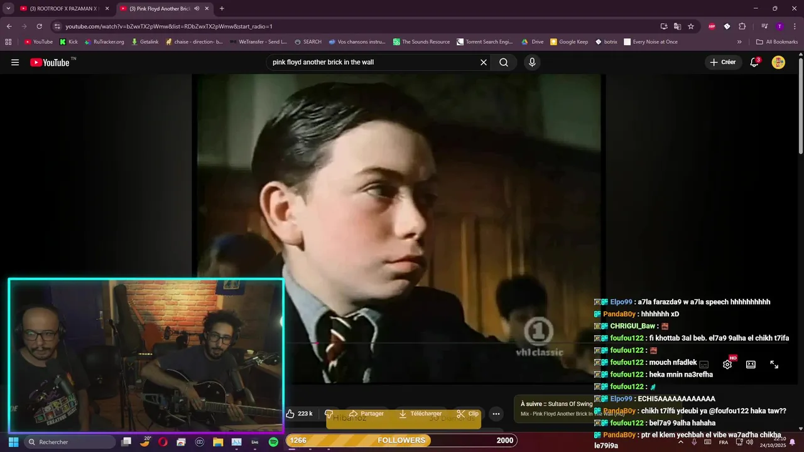The width and height of the screenshot is (804, 452).
Task: Go back in browser history
Action: coord(9,26)
